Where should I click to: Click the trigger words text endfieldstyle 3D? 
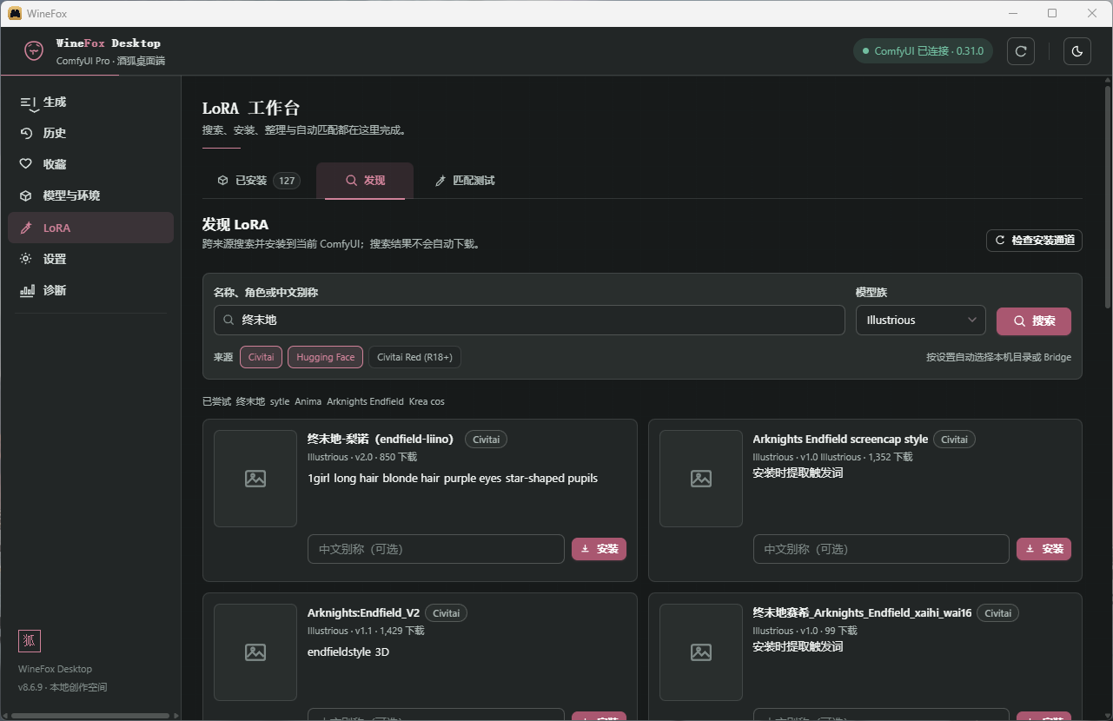click(348, 652)
